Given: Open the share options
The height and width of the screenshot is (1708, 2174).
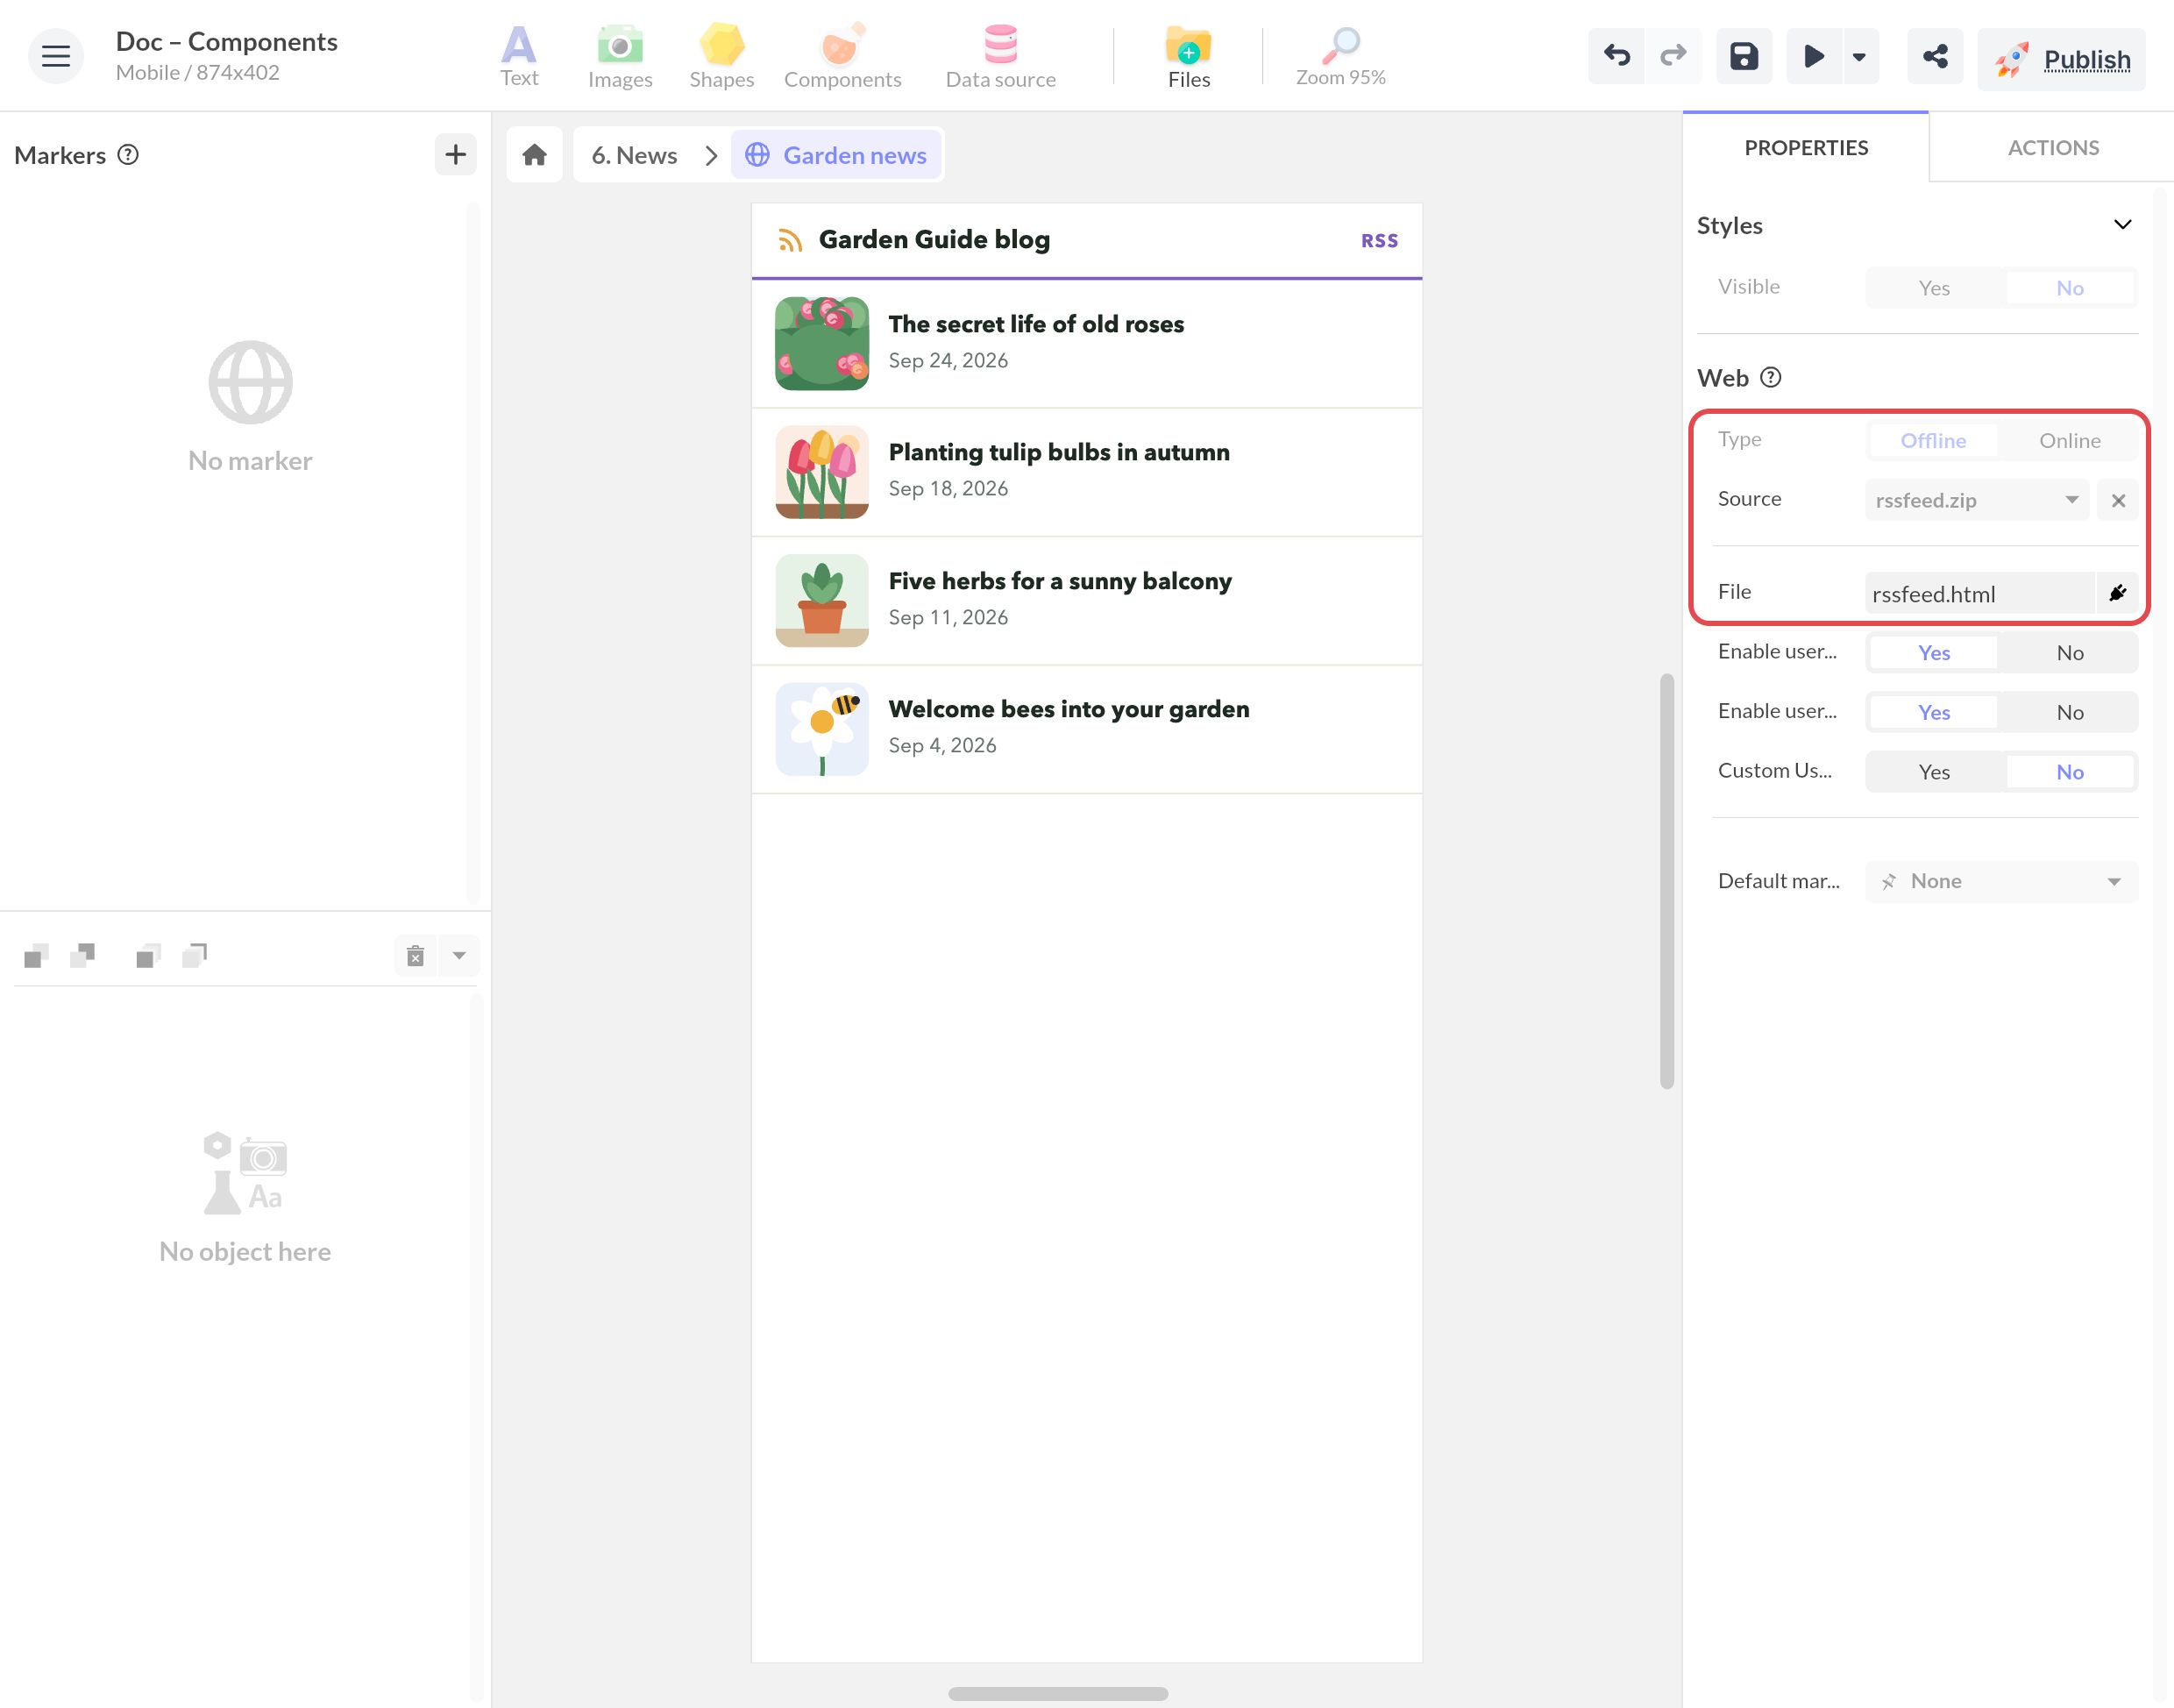Looking at the screenshot, I should (1935, 56).
